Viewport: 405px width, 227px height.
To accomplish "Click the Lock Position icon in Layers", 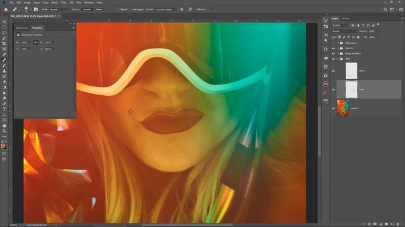I will pos(349,37).
